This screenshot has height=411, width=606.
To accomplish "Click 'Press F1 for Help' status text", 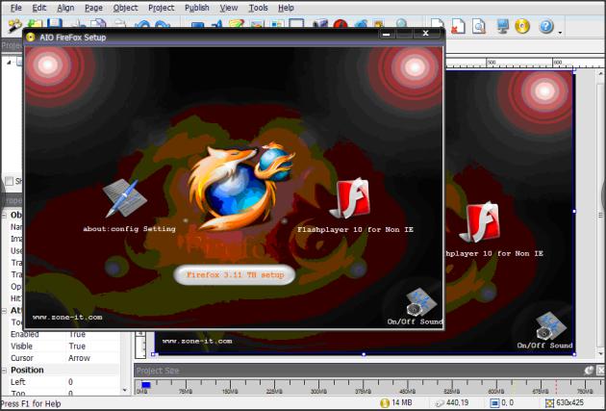I will pyautogui.click(x=31, y=404).
